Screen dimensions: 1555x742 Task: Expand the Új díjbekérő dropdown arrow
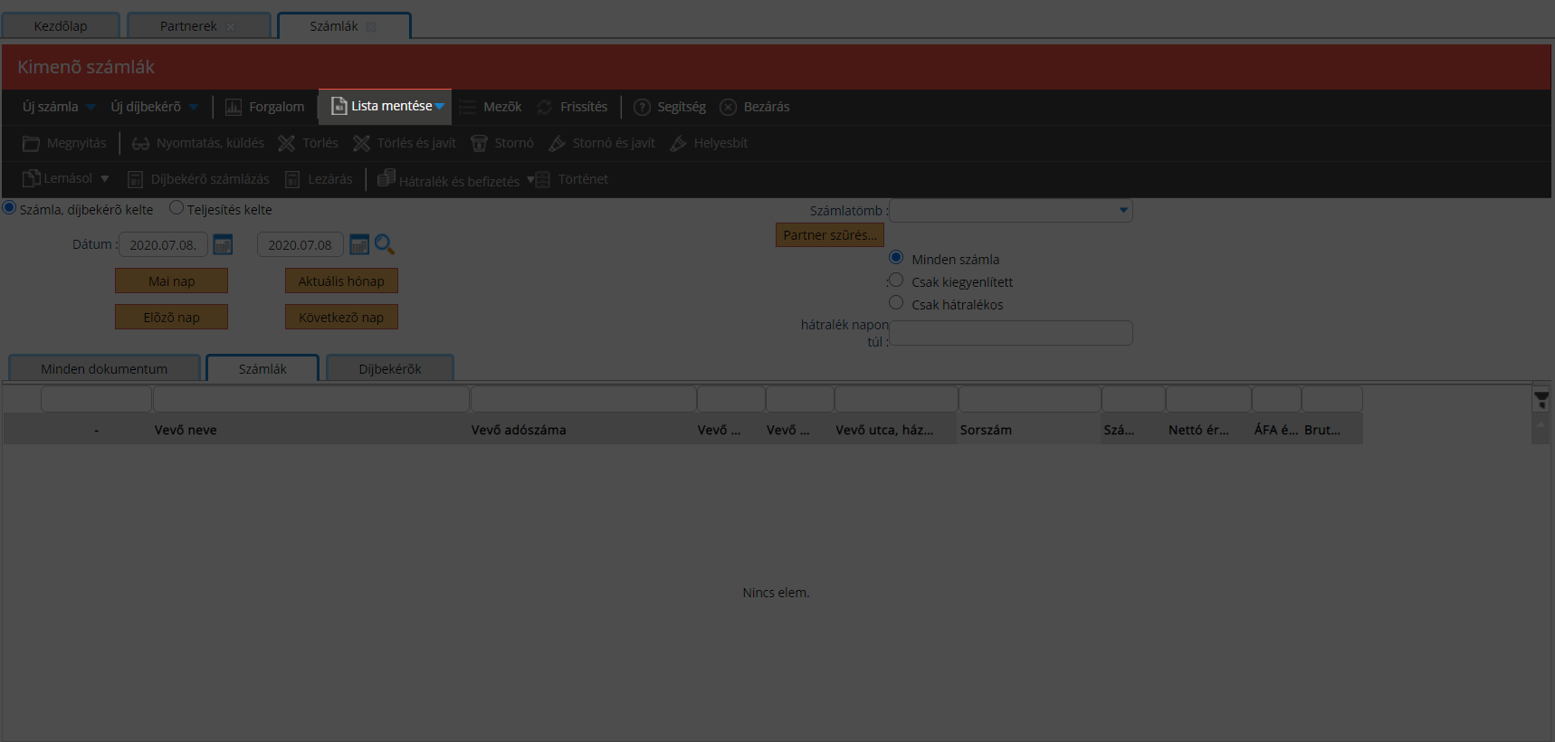tap(194, 108)
